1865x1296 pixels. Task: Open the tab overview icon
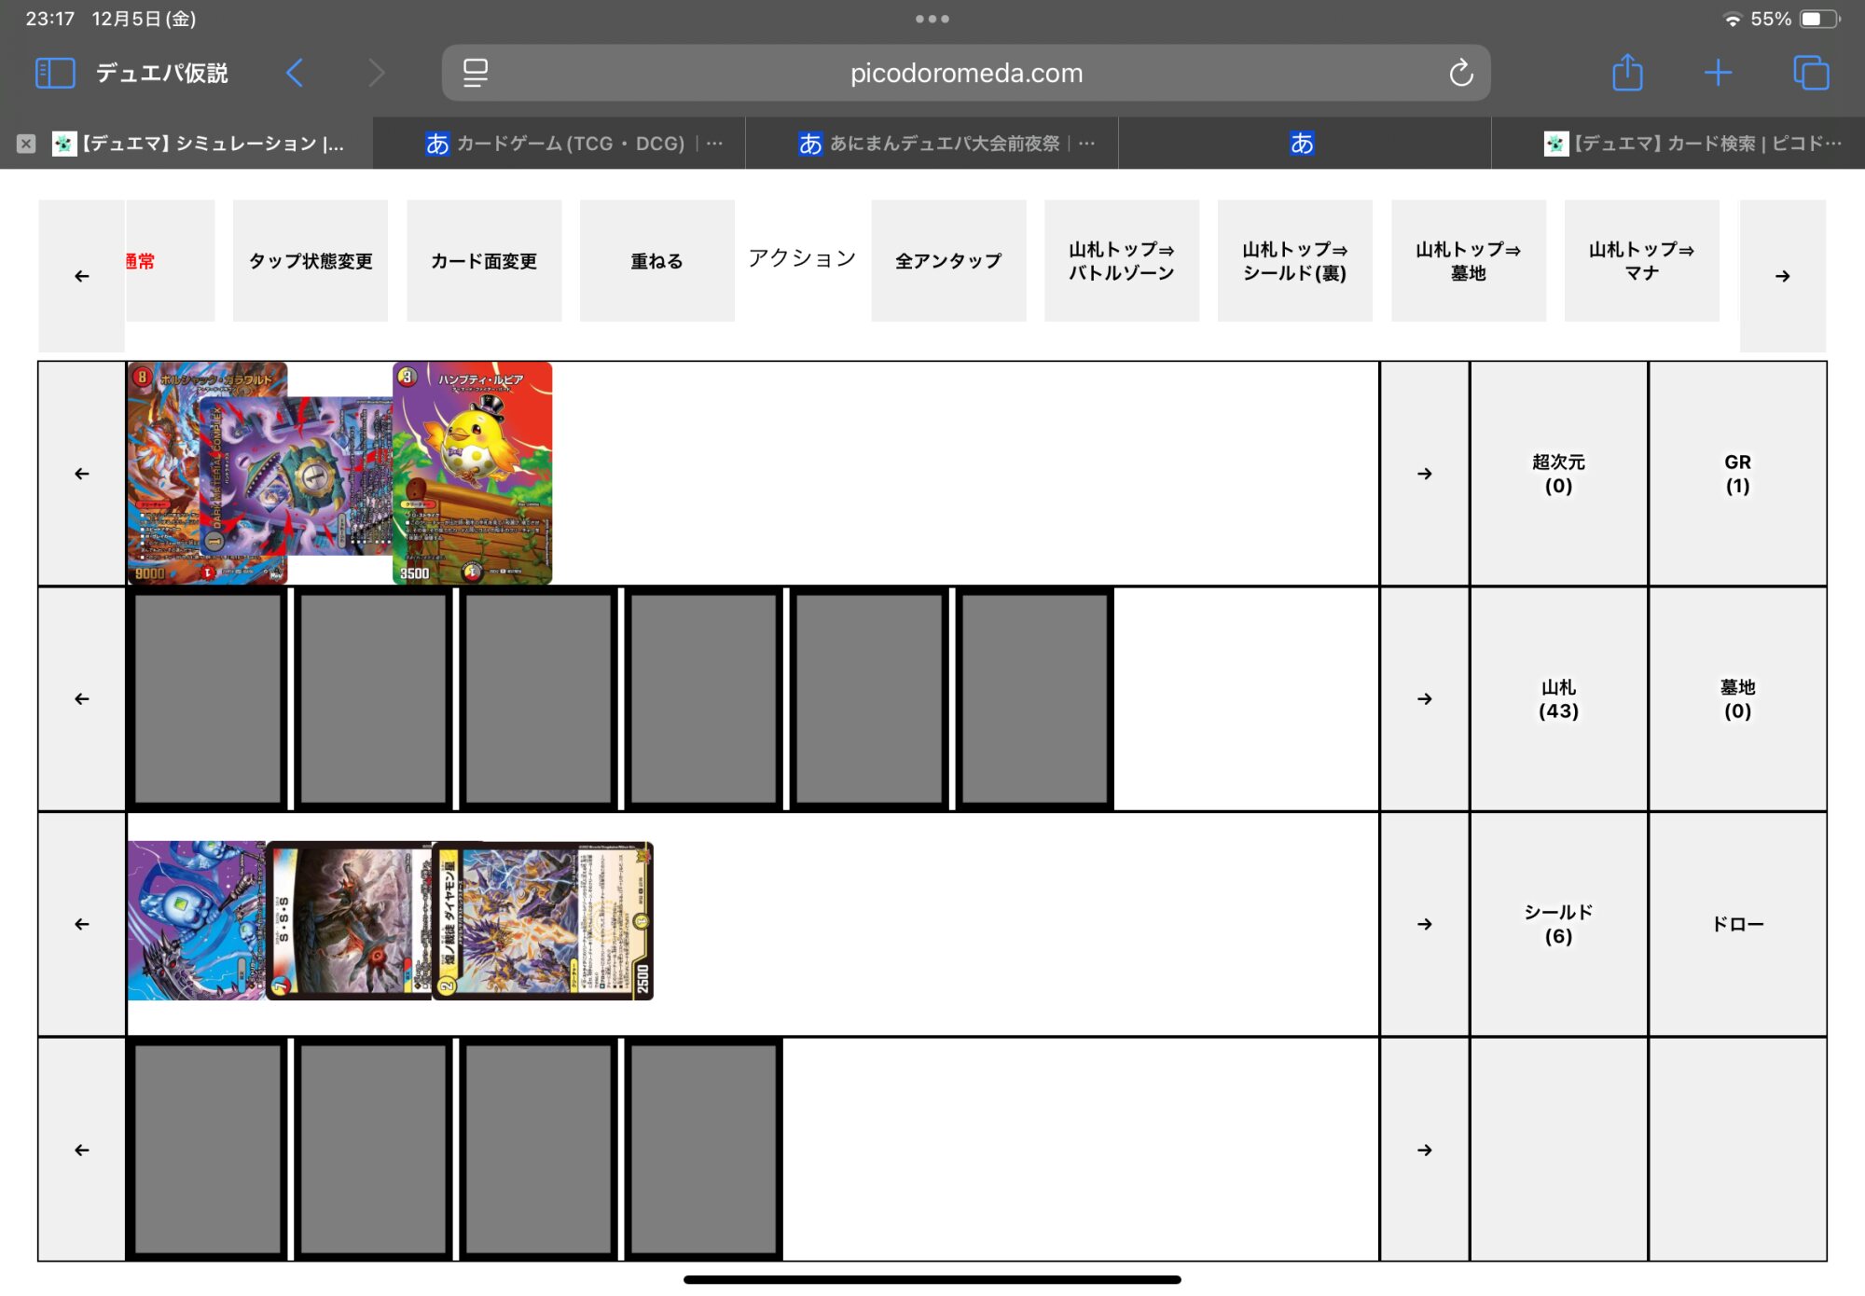(1811, 73)
